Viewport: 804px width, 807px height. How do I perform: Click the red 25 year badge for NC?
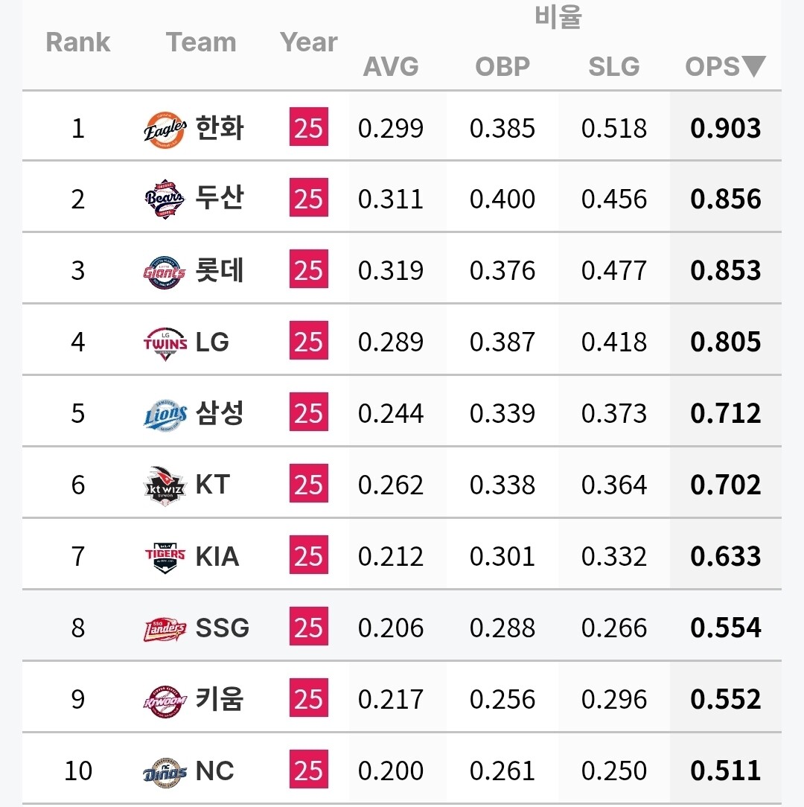[309, 771]
